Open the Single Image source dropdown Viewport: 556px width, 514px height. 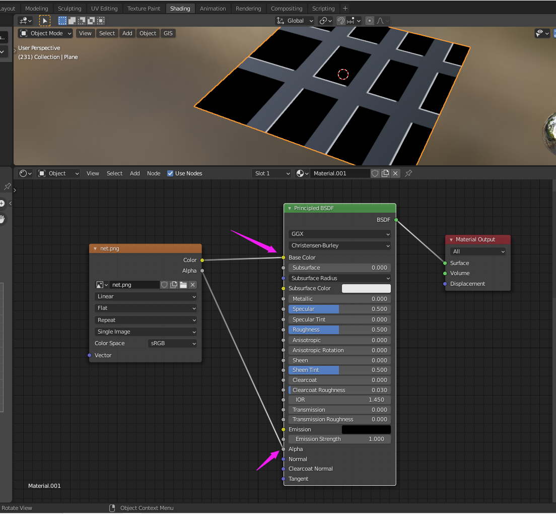click(x=146, y=332)
